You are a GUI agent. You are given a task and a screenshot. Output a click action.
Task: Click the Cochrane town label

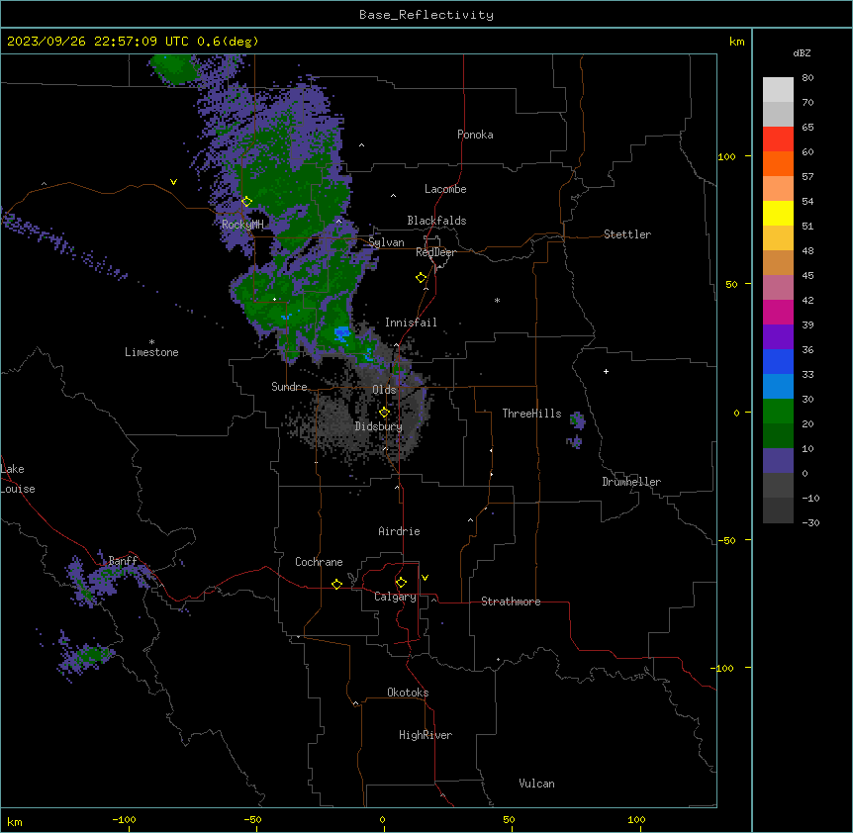(319, 562)
